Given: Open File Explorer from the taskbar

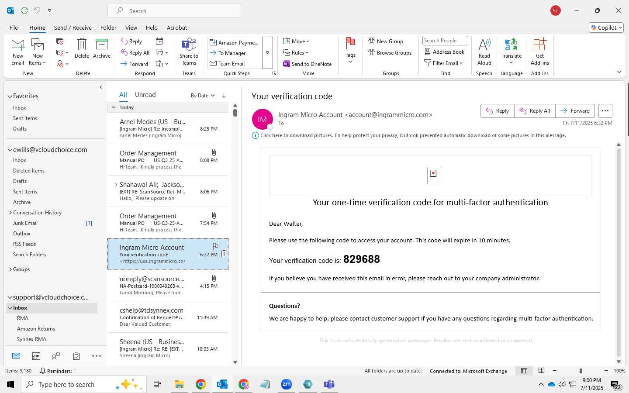Looking at the screenshot, I should [x=179, y=384].
